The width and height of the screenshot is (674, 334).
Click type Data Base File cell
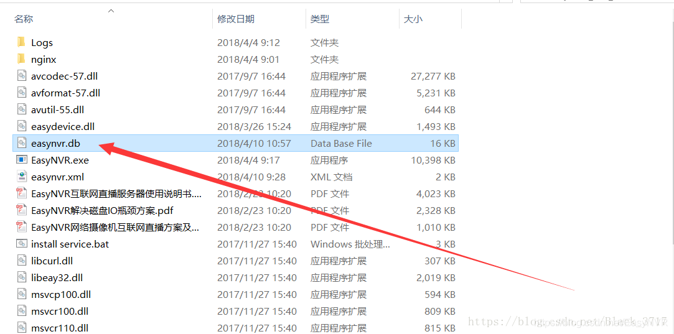click(x=341, y=143)
